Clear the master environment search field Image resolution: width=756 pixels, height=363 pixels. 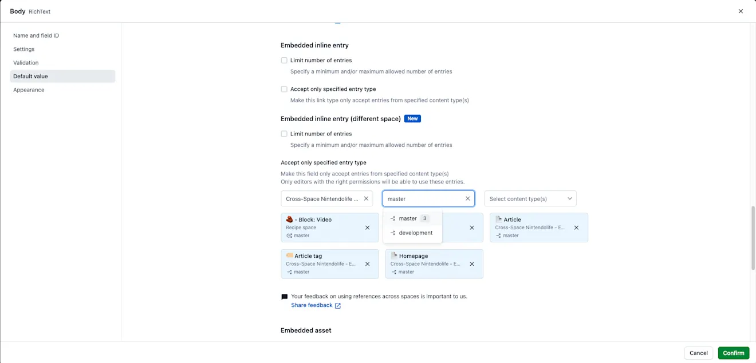click(467, 198)
